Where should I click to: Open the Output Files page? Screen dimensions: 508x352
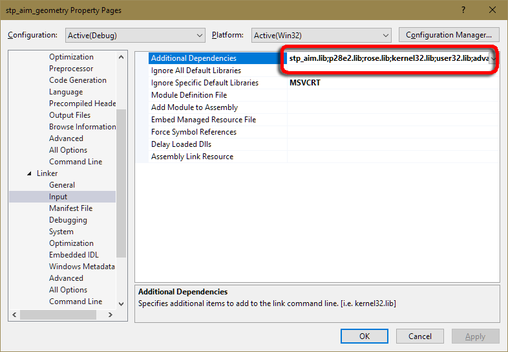pyautogui.click(x=70, y=115)
